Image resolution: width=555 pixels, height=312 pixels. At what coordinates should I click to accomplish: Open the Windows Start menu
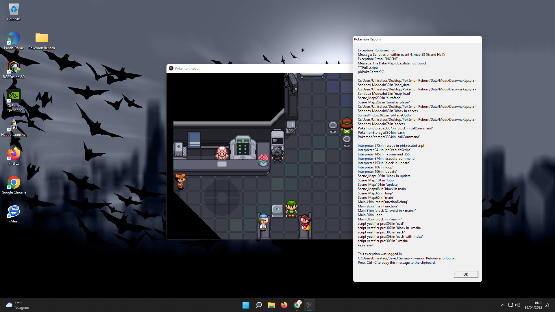pyautogui.click(x=246, y=305)
